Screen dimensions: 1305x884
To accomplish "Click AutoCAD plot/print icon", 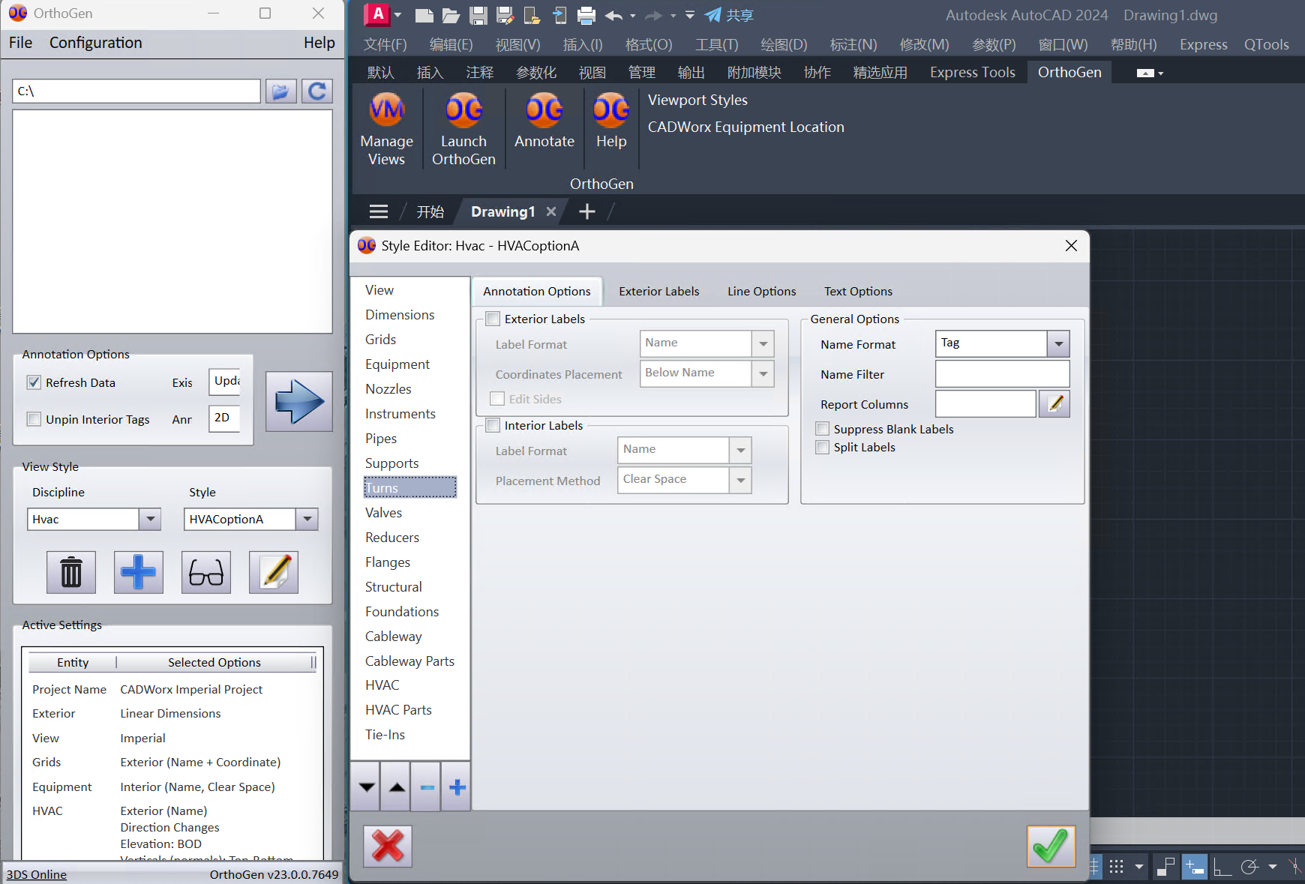I will (586, 15).
